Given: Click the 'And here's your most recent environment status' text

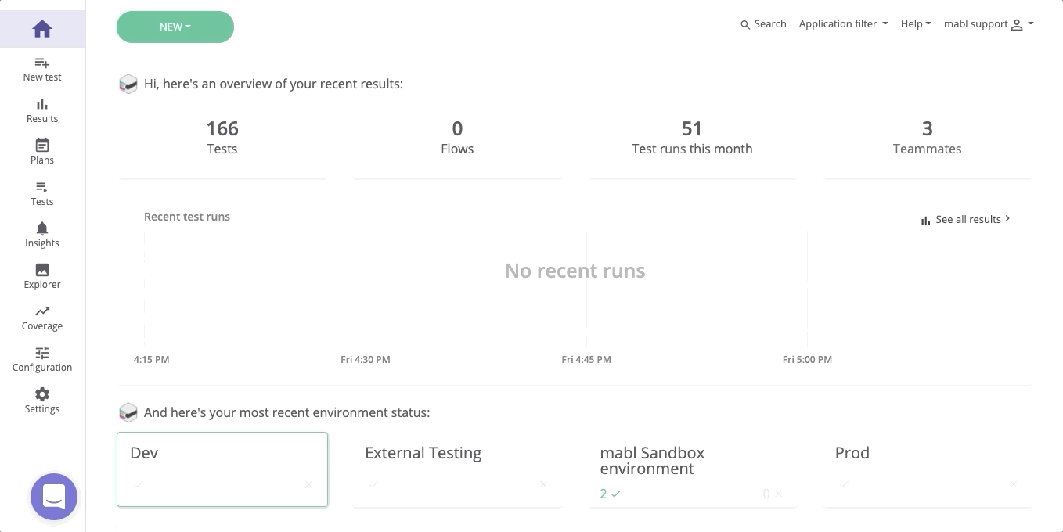Looking at the screenshot, I should click(x=286, y=412).
